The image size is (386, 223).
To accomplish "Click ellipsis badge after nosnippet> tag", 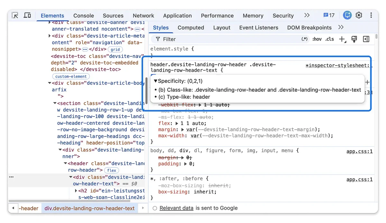I will pos(85,49).
